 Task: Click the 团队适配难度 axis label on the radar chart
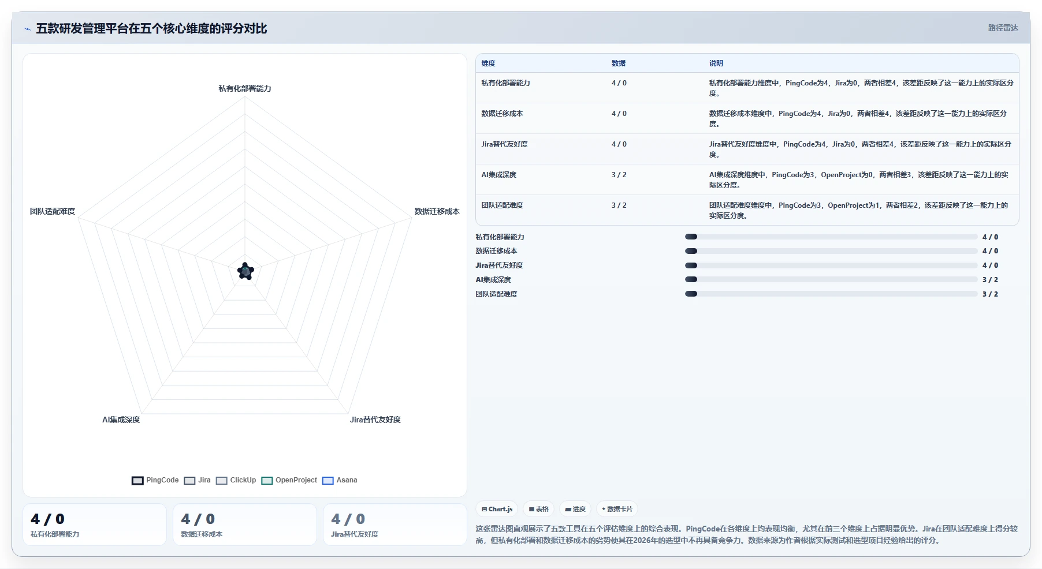pyautogui.click(x=53, y=211)
